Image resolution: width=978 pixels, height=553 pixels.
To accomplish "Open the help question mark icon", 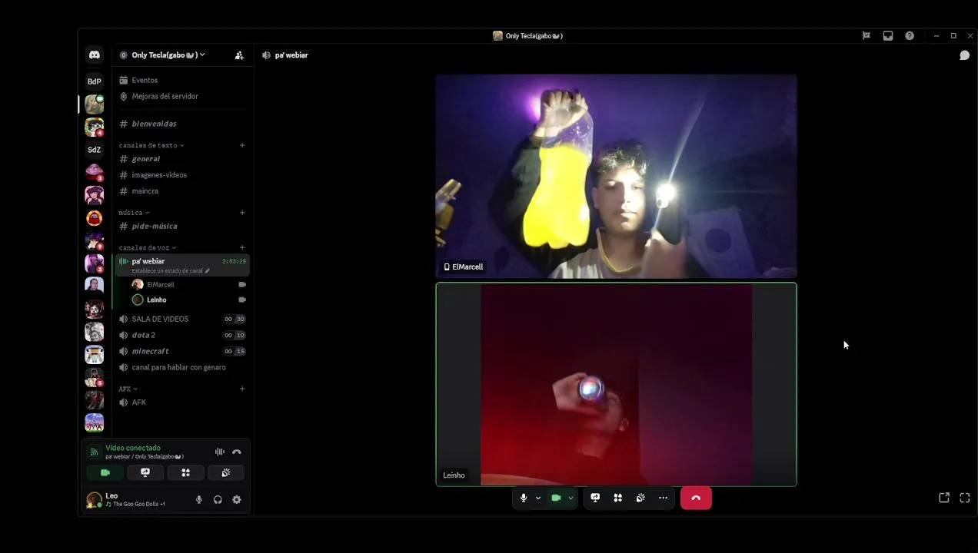I will coord(910,35).
